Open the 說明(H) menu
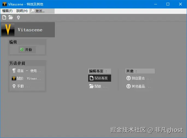This screenshot has height=138, width=187. (x=22, y=11)
